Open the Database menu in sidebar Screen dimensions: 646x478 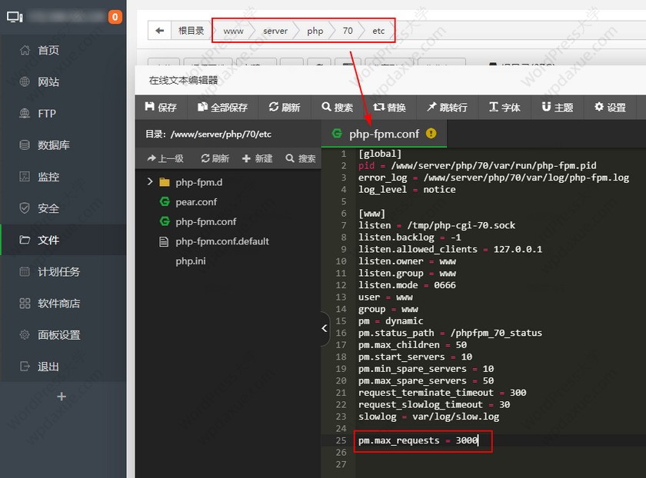point(54,145)
